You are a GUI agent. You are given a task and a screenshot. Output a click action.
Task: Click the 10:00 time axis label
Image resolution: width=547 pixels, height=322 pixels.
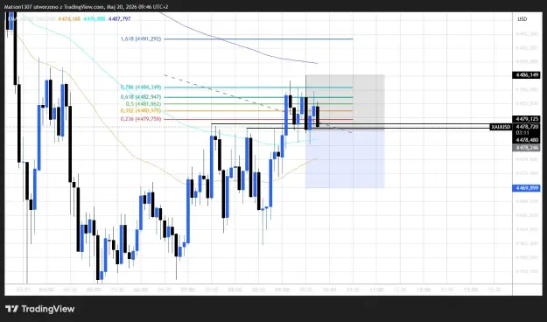click(x=329, y=290)
